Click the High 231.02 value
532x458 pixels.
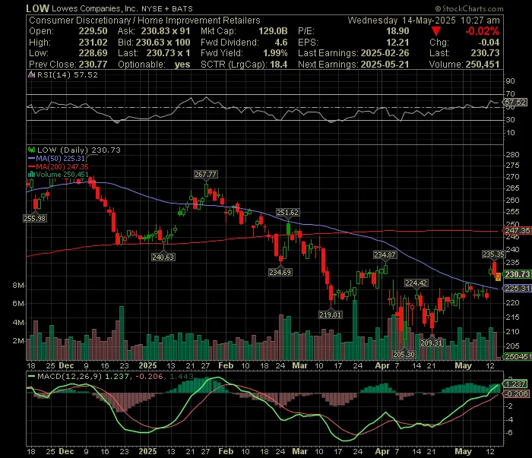[x=93, y=42]
